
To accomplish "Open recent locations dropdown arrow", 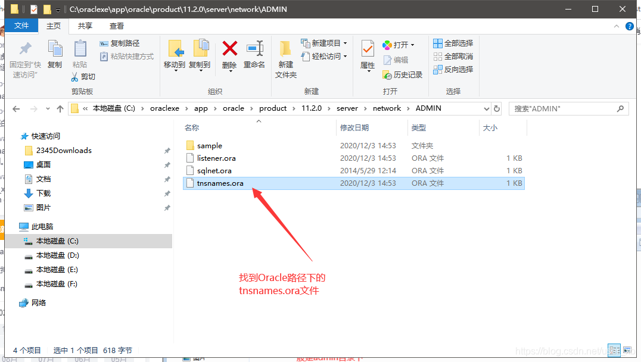I will tap(48, 109).
